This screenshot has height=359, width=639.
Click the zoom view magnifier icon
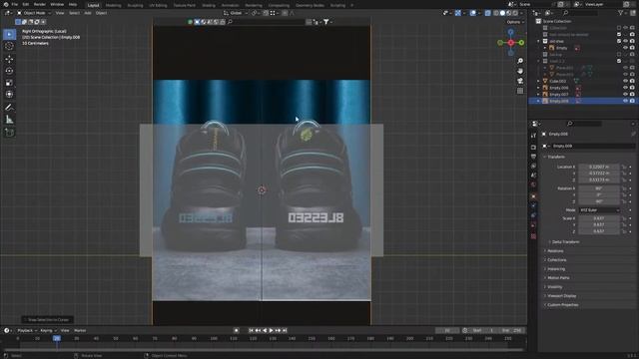pos(520,61)
